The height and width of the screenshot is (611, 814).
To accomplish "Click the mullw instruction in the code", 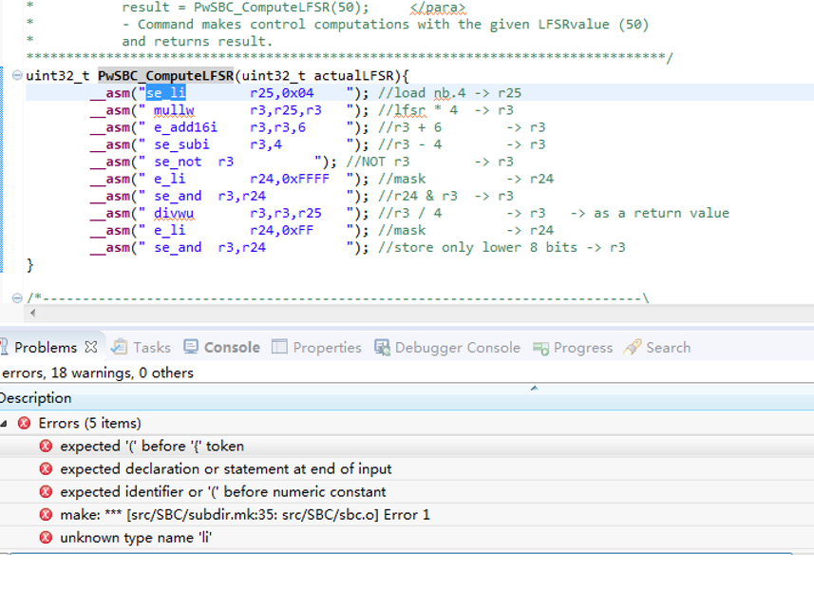I will point(174,110).
